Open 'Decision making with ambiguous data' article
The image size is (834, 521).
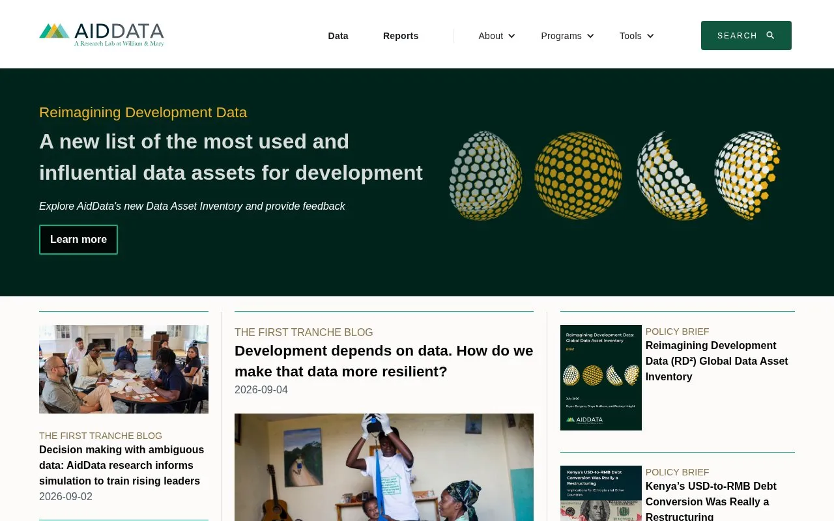[x=122, y=465]
